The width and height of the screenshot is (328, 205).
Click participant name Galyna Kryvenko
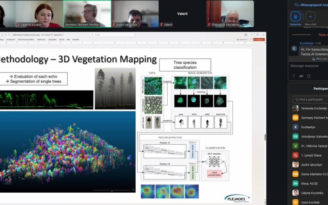tap(312, 193)
